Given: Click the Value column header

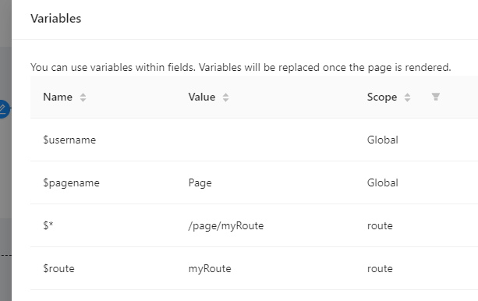Looking at the screenshot, I should tap(202, 97).
